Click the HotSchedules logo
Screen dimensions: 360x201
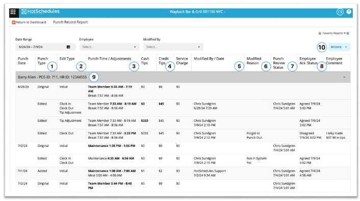(41, 12)
